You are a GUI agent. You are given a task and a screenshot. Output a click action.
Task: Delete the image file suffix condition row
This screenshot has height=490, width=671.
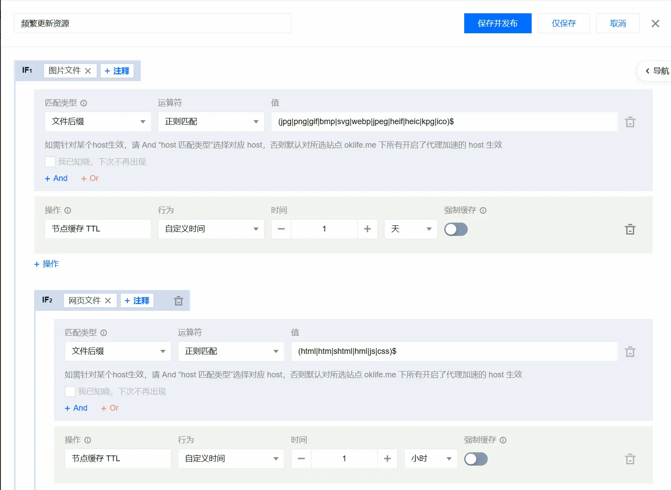coord(630,122)
